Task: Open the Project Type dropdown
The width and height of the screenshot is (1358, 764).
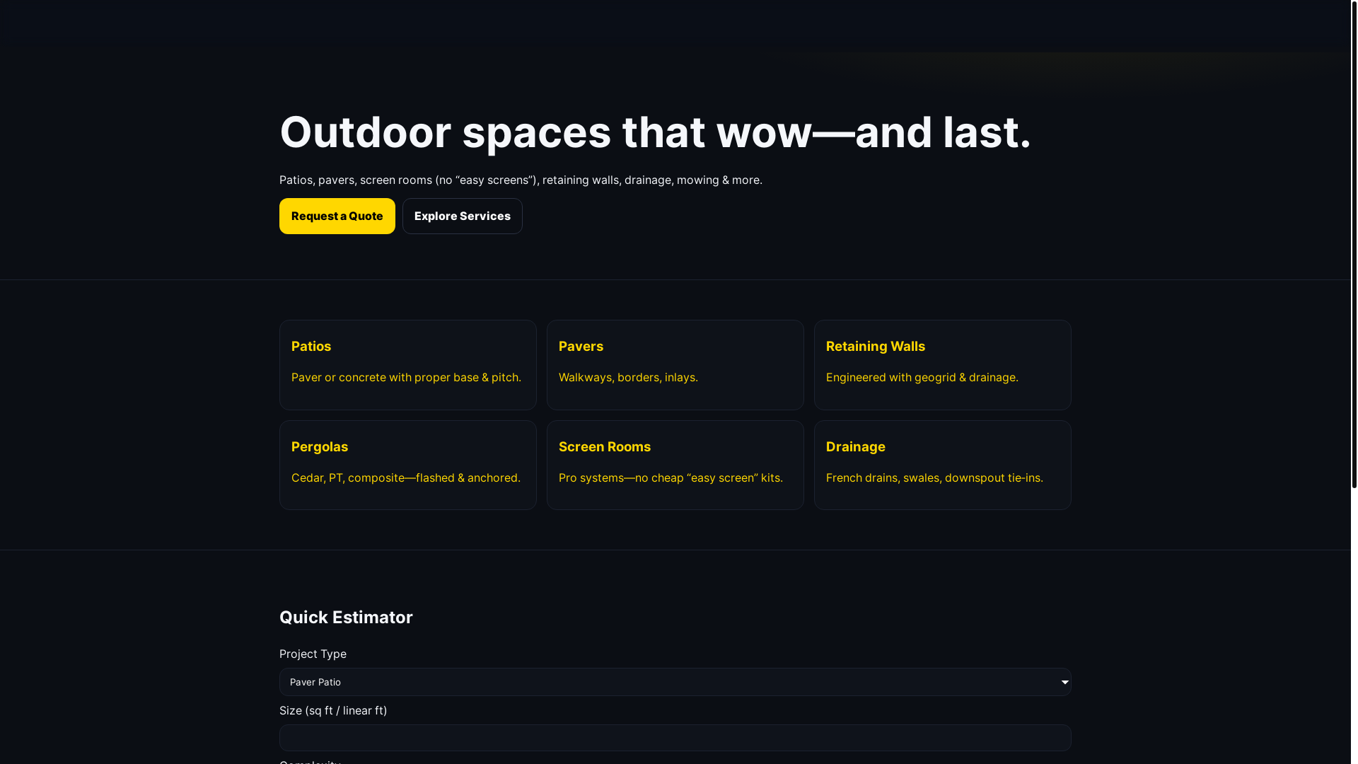Action: 675,682
